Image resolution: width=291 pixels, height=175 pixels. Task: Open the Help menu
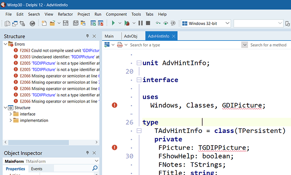(x=162, y=14)
